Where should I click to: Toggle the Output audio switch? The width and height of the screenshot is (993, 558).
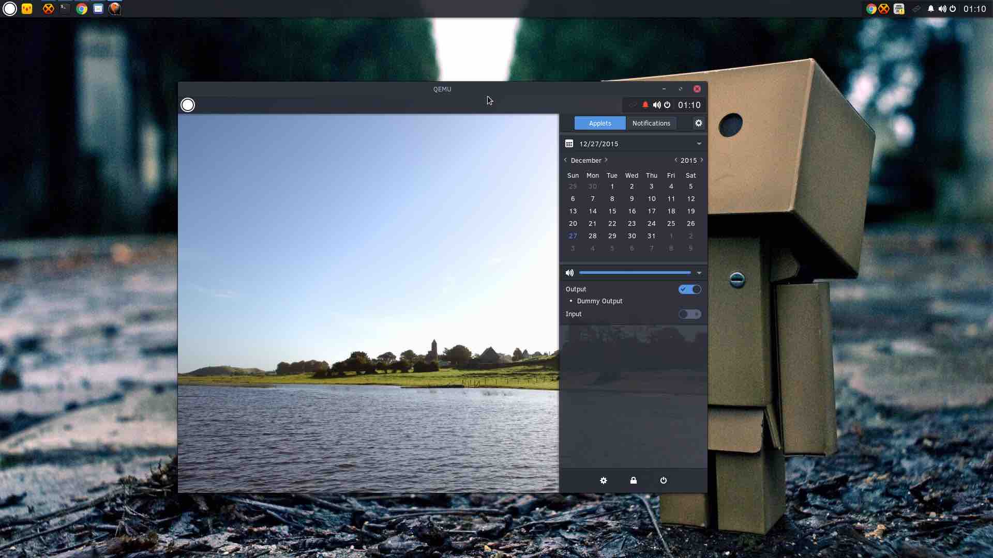pos(689,289)
